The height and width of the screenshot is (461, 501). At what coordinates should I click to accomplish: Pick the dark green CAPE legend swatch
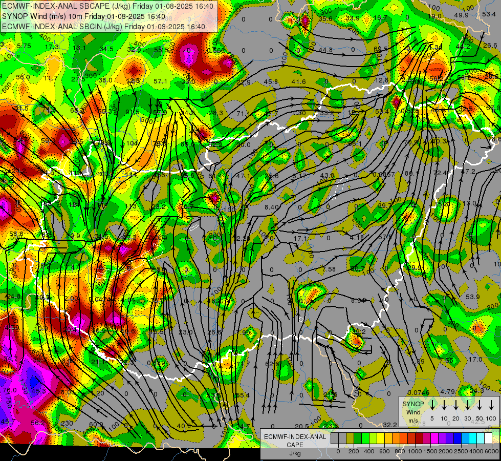358,438
